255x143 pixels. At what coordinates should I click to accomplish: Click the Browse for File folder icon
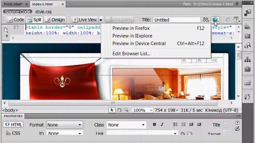tap(190, 133)
